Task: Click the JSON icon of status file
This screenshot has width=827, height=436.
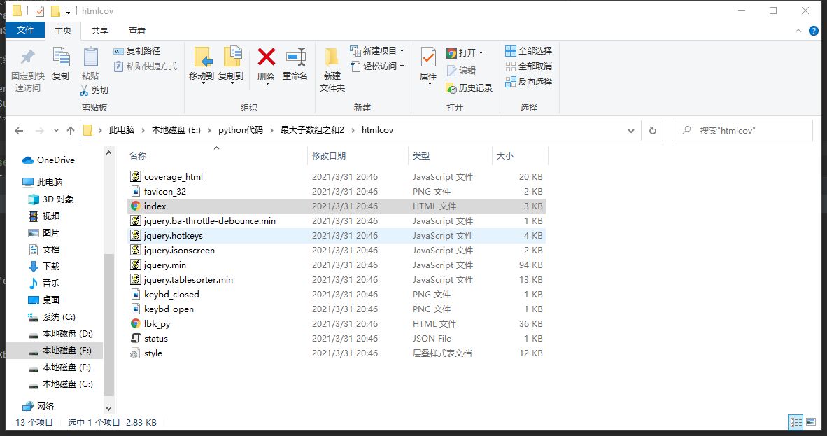Action: pos(136,338)
